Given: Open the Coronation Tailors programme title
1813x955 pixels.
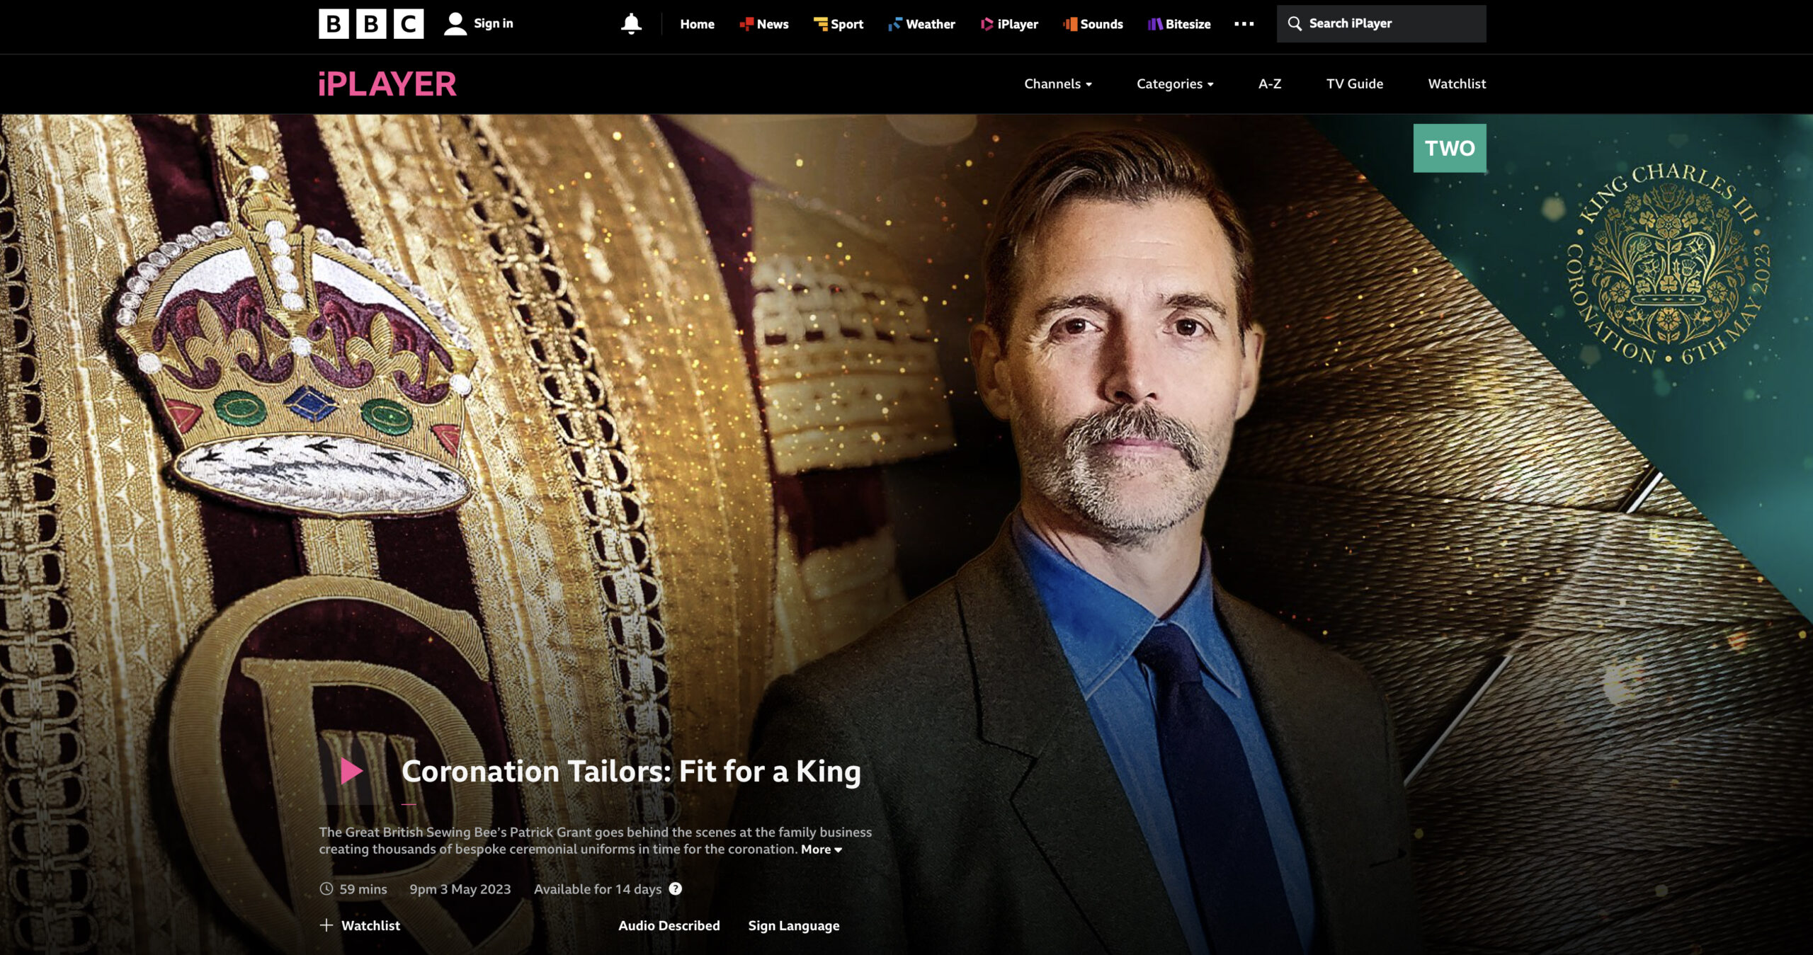Looking at the screenshot, I should pos(631,771).
